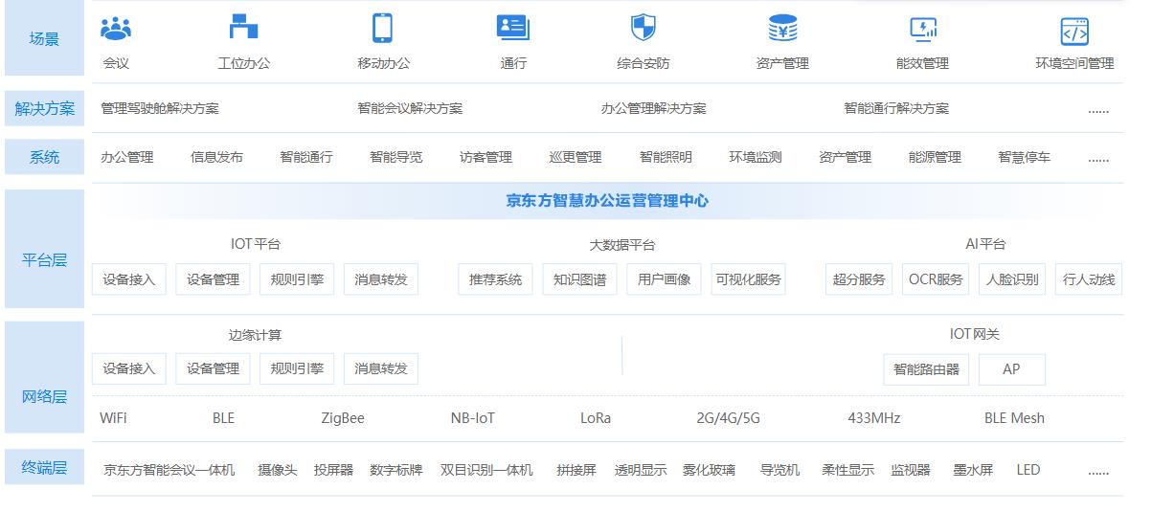
Task: Click 巡更管理 in the 系统 row
Action: 576,157
